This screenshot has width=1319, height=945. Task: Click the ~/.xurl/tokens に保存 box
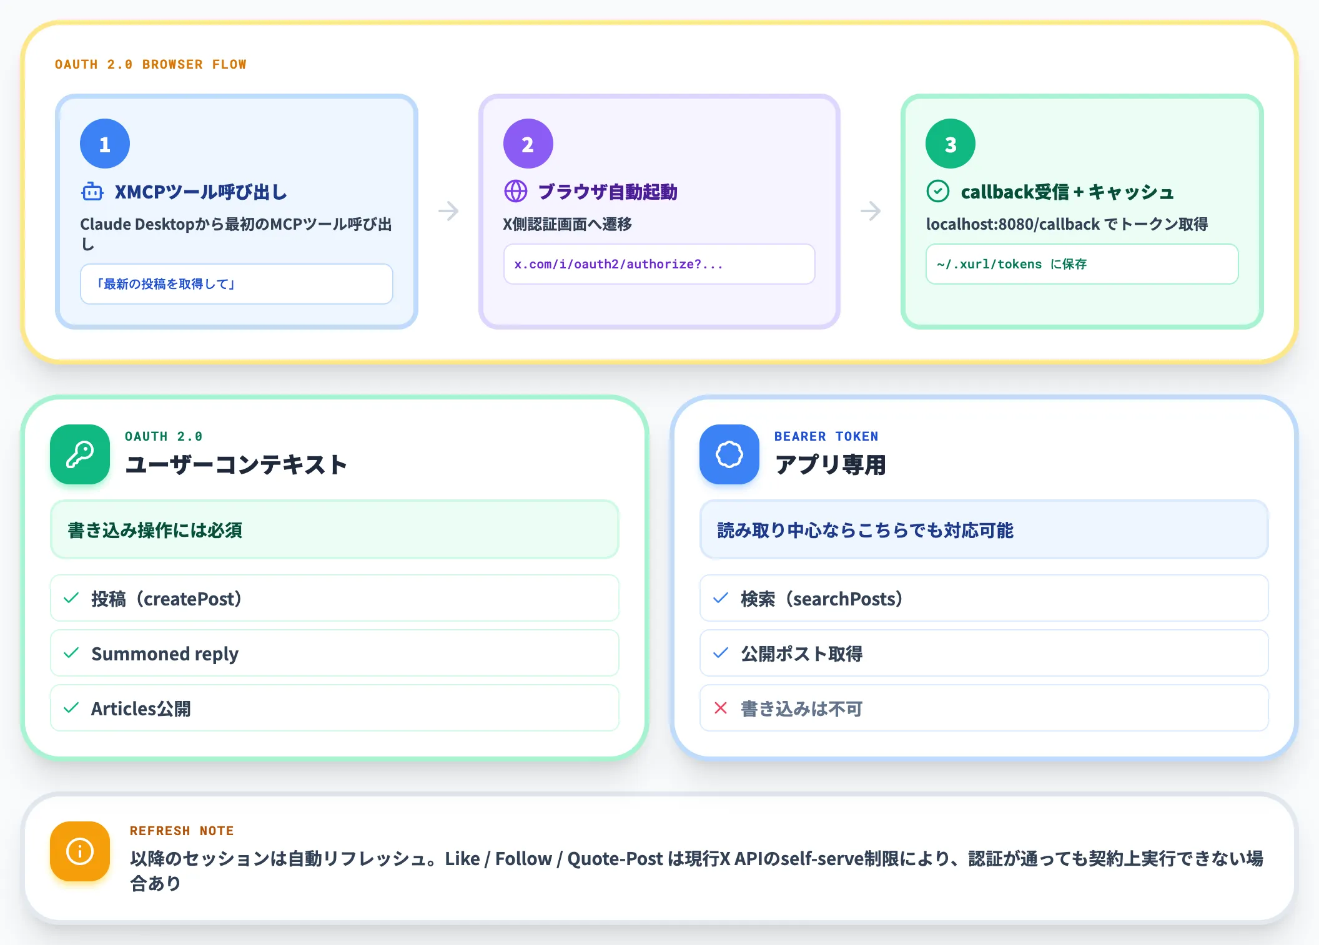coord(1082,264)
